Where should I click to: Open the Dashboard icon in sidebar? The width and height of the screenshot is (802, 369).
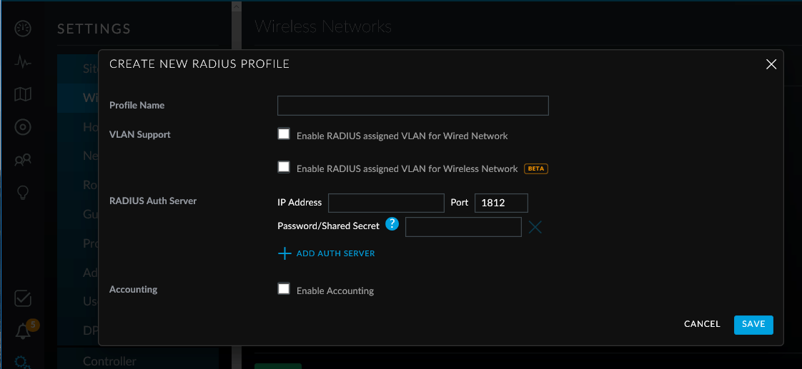pyautogui.click(x=23, y=29)
